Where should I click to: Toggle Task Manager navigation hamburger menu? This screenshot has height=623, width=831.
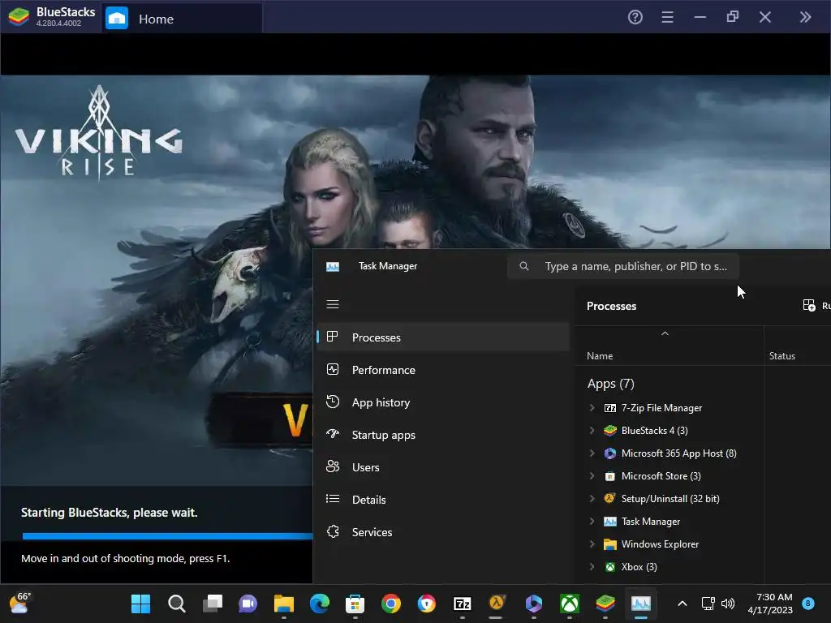click(x=333, y=304)
